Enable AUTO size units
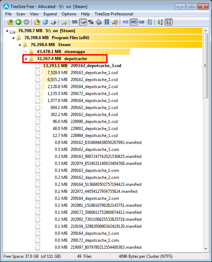This screenshot has height=262, width=212. coord(150,22)
